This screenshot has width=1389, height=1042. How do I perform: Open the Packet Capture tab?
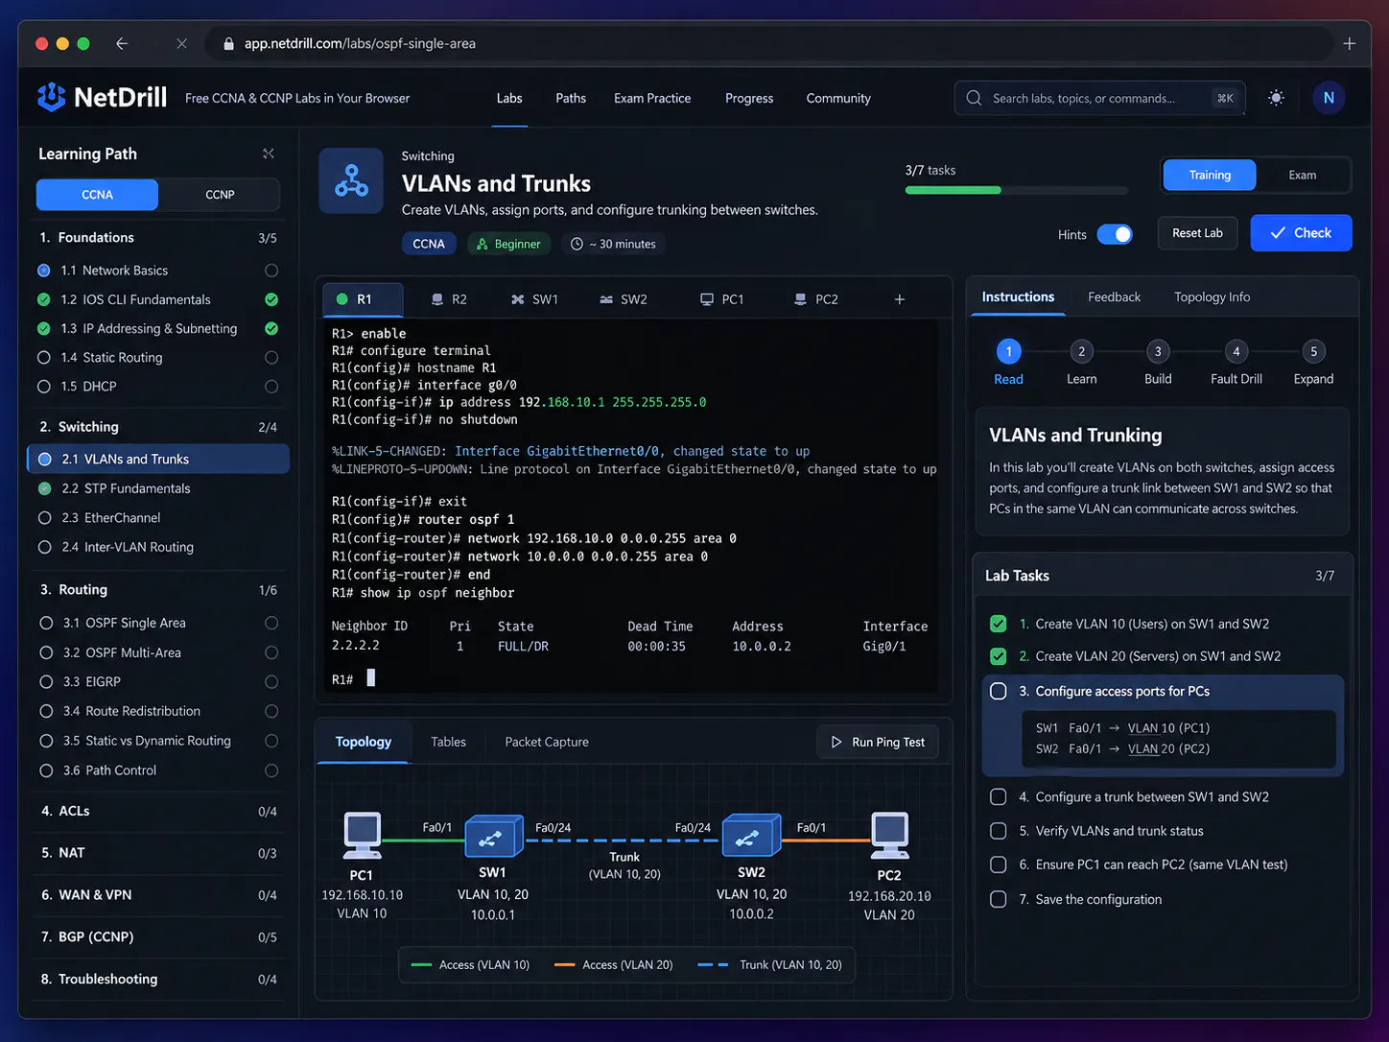pyautogui.click(x=547, y=742)
